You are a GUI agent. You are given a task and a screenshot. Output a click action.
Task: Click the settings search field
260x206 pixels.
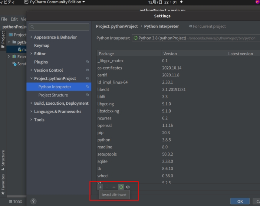click(x=59, y=27)
